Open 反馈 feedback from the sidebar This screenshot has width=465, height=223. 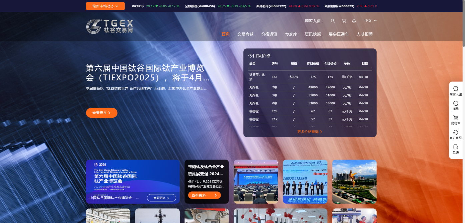click(x=456, y=149)
